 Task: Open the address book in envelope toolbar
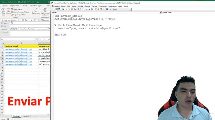coord(23,20)
